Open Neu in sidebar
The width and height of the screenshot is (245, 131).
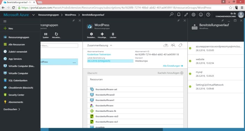tap(20, 28)
